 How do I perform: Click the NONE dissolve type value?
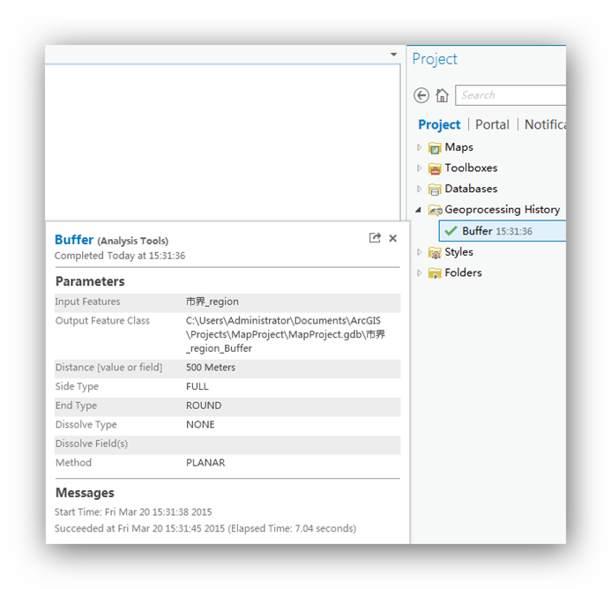point(200,425)
